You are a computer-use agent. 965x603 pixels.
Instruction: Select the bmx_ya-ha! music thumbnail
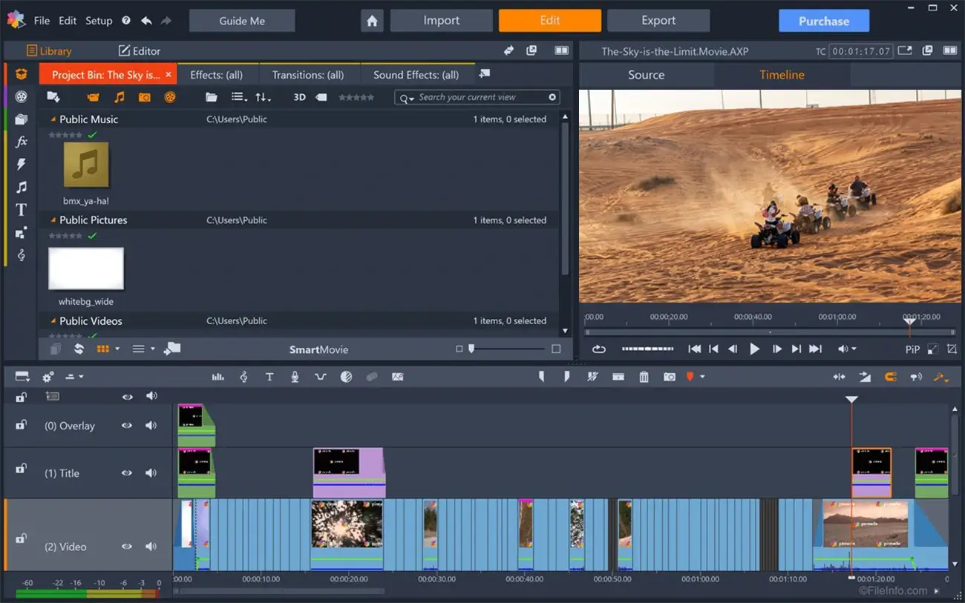[x=86, y=165]
